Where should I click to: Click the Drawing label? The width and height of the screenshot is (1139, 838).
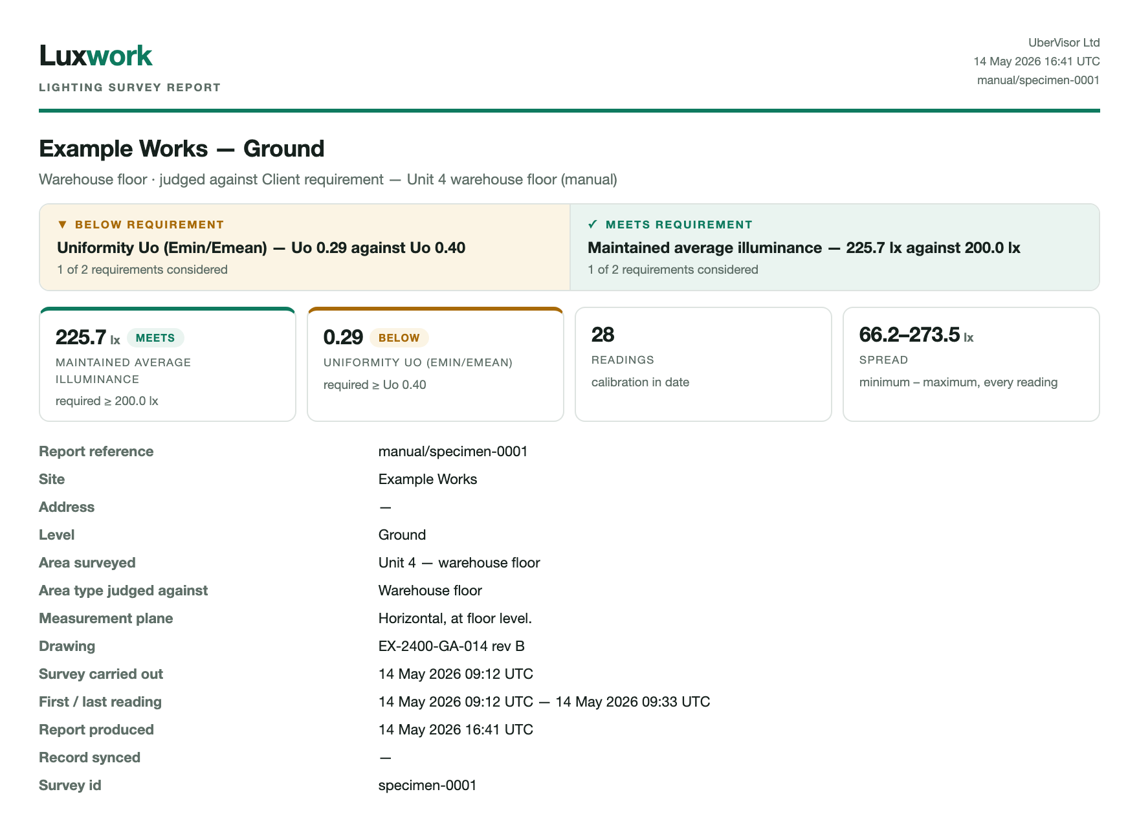coord(67,646)
